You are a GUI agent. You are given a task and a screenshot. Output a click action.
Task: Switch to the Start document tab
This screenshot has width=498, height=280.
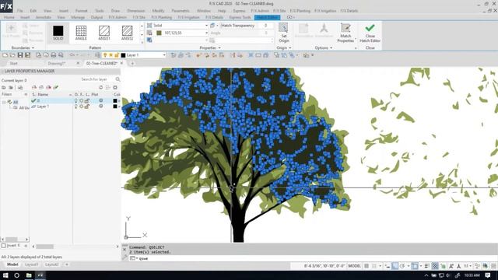coord(13,64)
